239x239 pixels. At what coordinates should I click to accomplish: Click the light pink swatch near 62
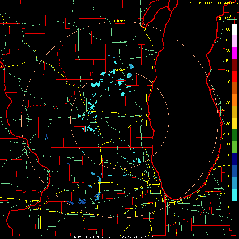pyautogui.click(x=234, y=41)
